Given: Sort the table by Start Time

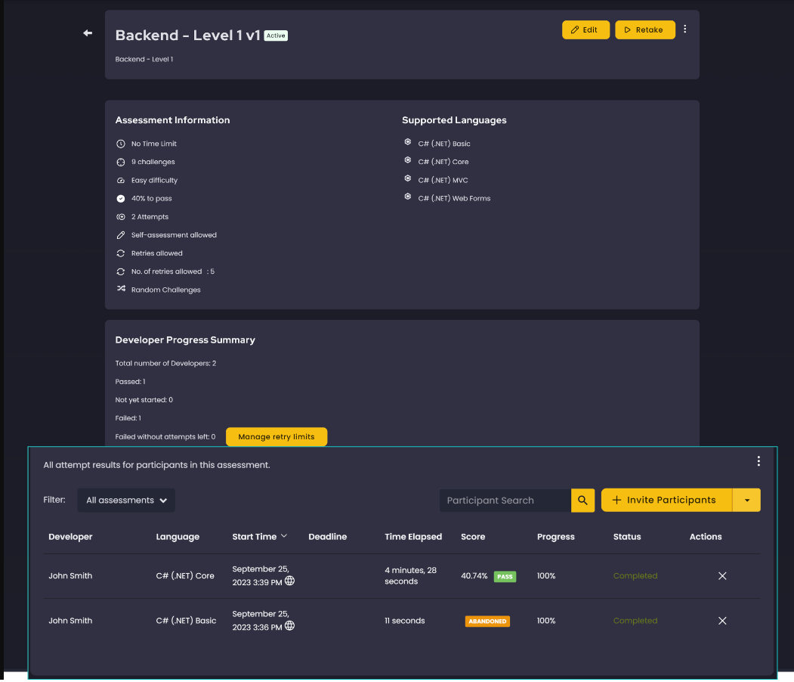Looking at the screenshot, I should tap(259, 537).
